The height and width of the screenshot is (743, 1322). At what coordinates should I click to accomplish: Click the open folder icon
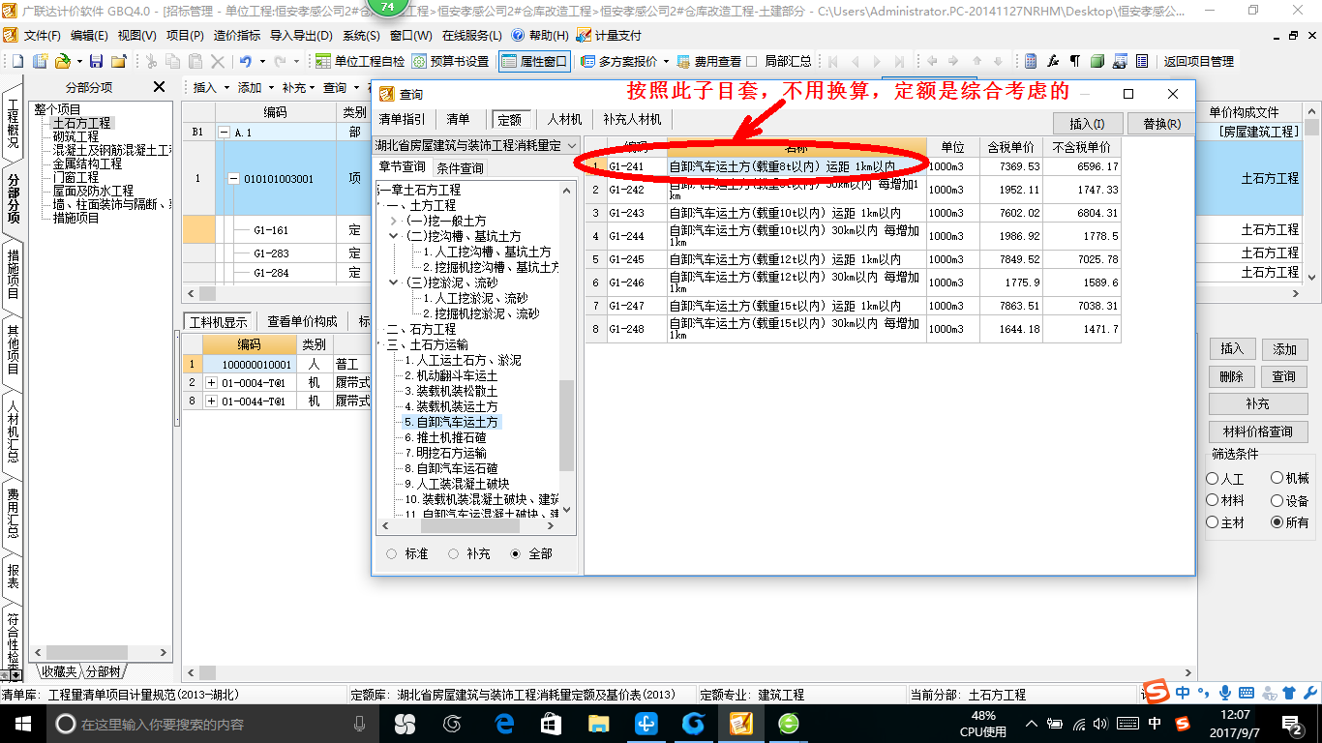pyautogui.click(x=63, y=61)
